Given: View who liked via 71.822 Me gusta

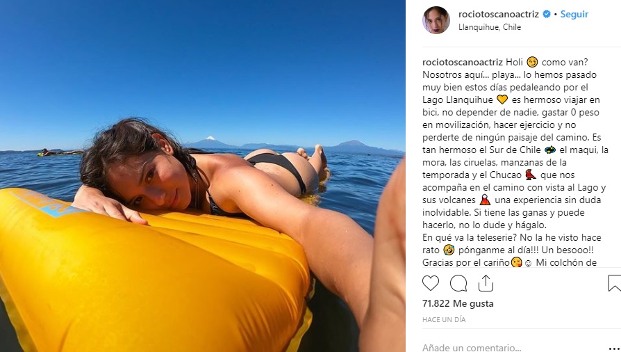Looking at the screenshot, I should (x=458, y=303).
